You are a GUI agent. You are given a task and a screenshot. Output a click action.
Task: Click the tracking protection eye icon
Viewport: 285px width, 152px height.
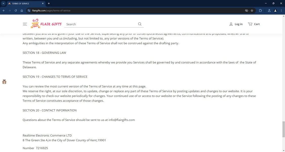coord(247,11)
